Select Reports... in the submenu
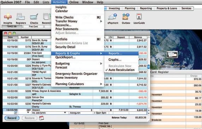202x129 pixels. (121, 53)
